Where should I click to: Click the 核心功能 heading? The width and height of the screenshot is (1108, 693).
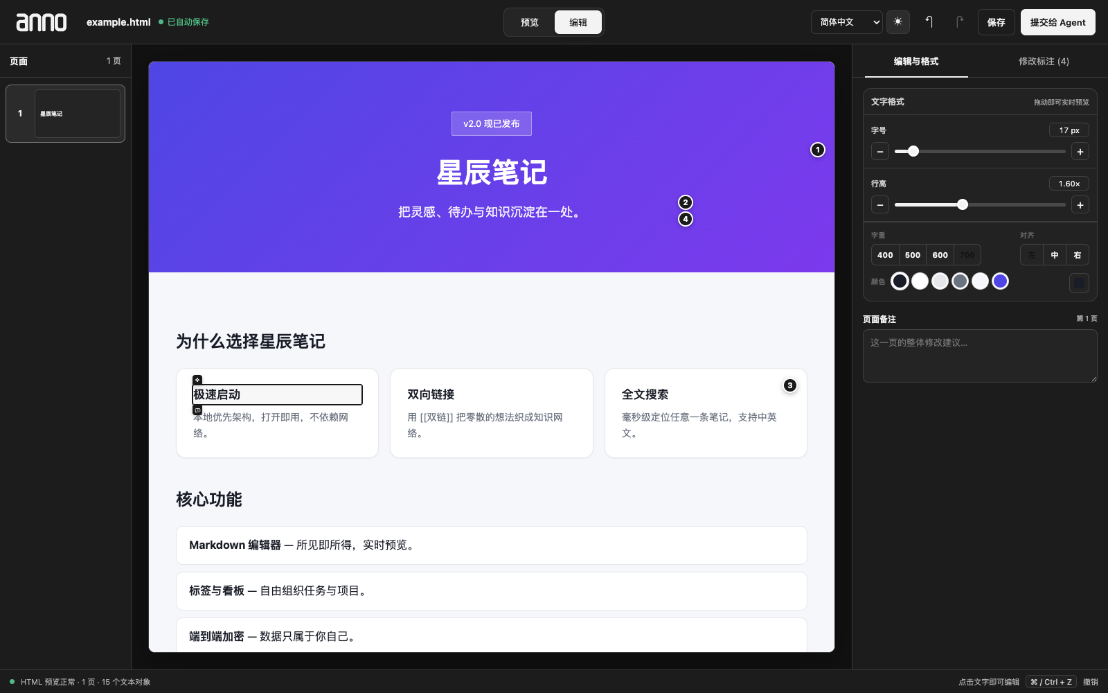[x=209, y=499]
